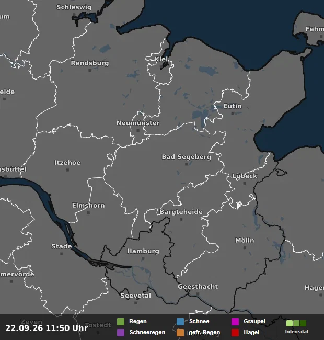Click the timestamp 22.09.26 11:50 Uhr
The width and height of the screenshot is (324, 340).
pos(47,328)
